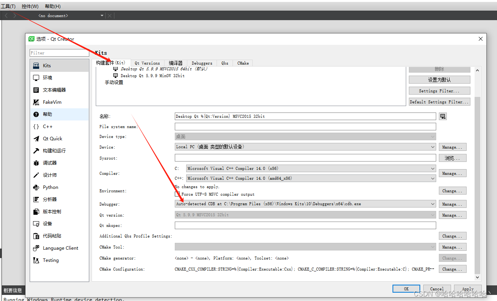Open the 文本编辑器 settings category
This screenshot has width=497, height=301.
[x=59, y=90]
